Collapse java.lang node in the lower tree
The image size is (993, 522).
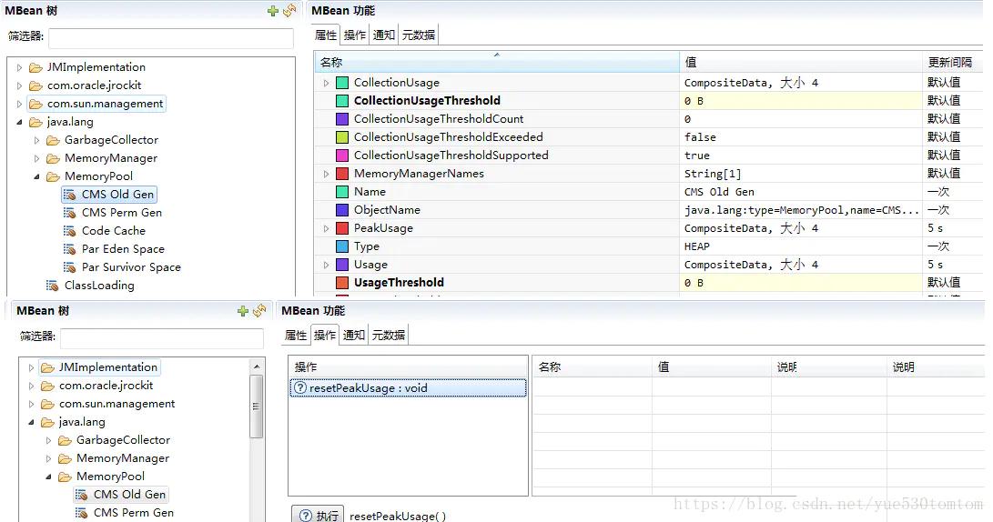[32, 422]
